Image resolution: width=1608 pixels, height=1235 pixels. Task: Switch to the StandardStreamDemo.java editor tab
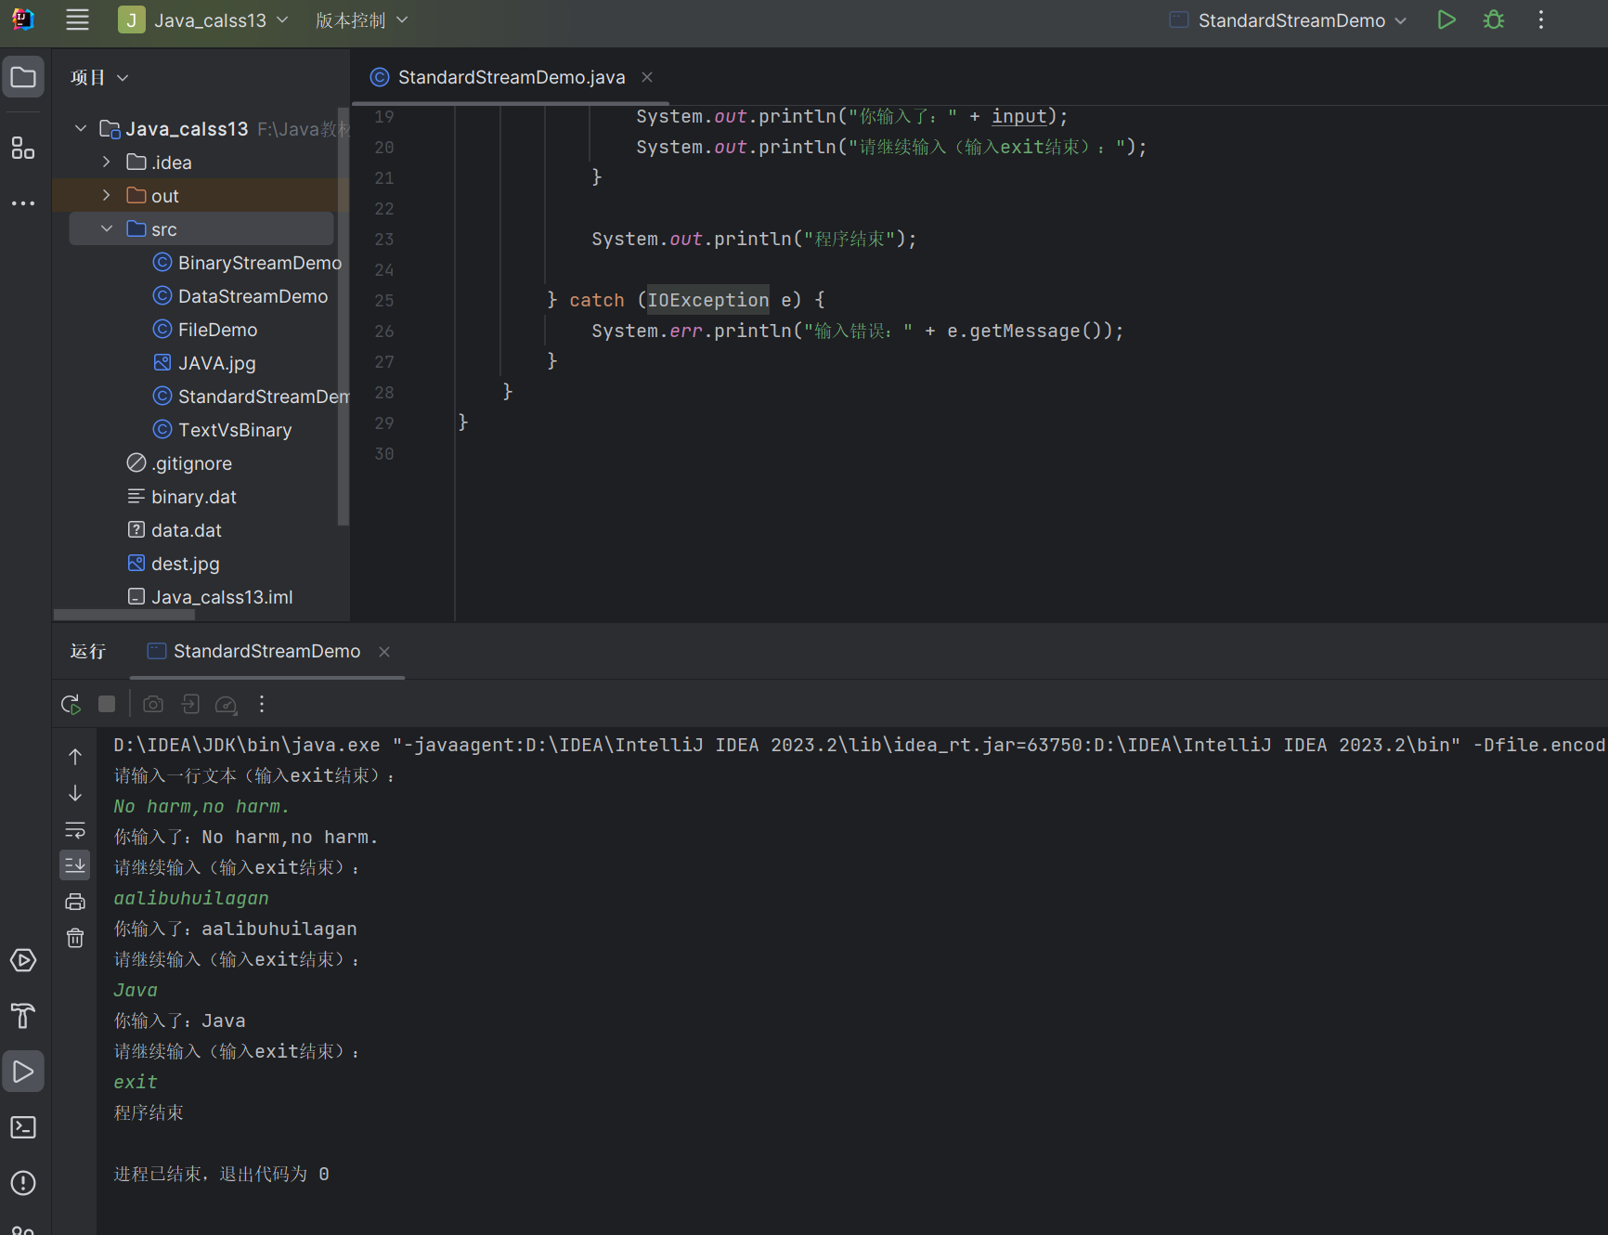511,77
